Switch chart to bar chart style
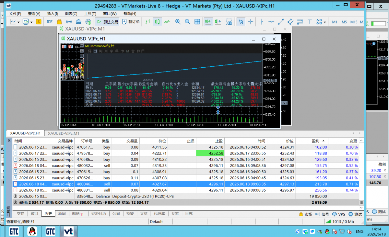This screenshot has height=237, width=389. coord(148,22)
